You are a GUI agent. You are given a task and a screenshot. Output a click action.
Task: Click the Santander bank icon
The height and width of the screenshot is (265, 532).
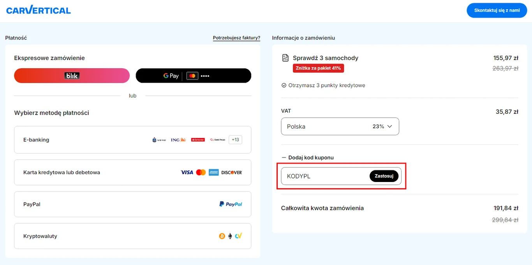[198, 140]
